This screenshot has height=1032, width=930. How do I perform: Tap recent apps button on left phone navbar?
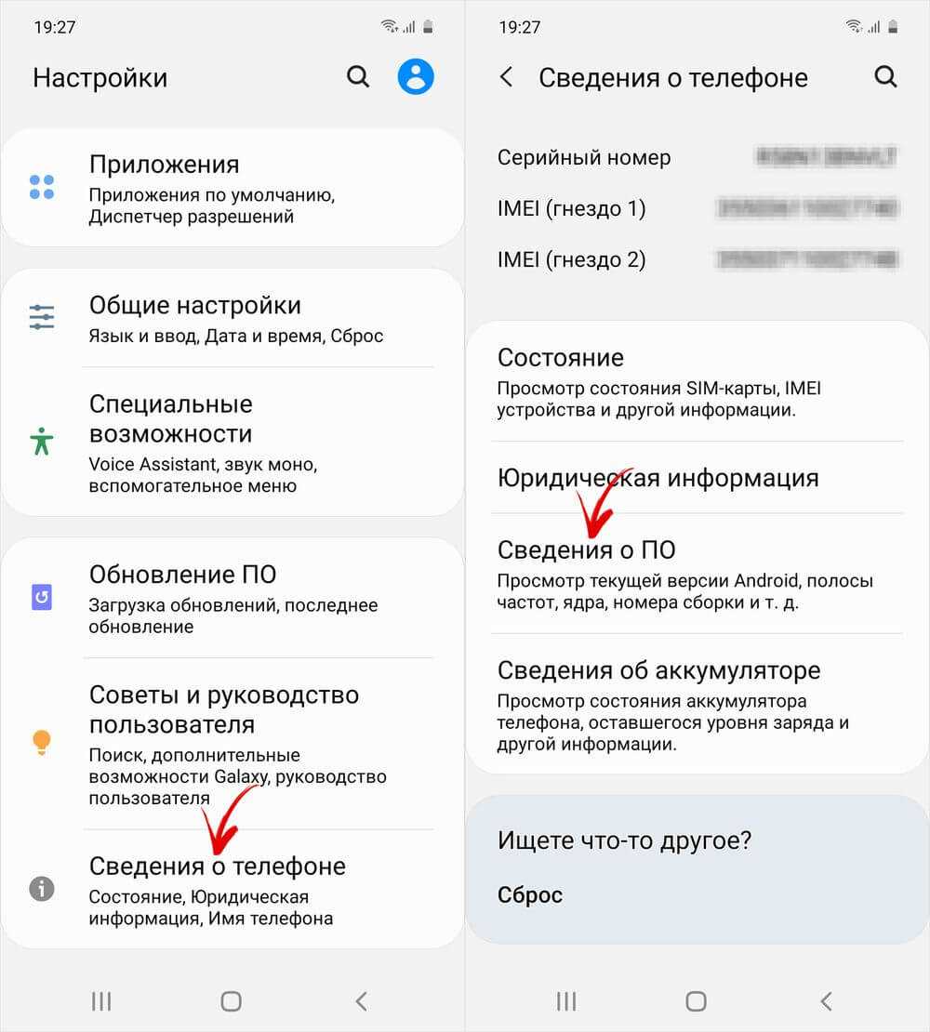click(101, 1001)
